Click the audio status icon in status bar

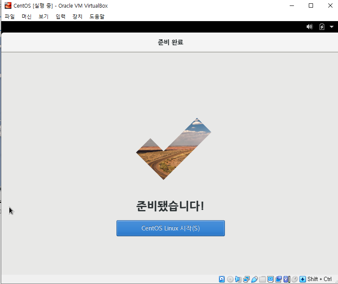238,279
